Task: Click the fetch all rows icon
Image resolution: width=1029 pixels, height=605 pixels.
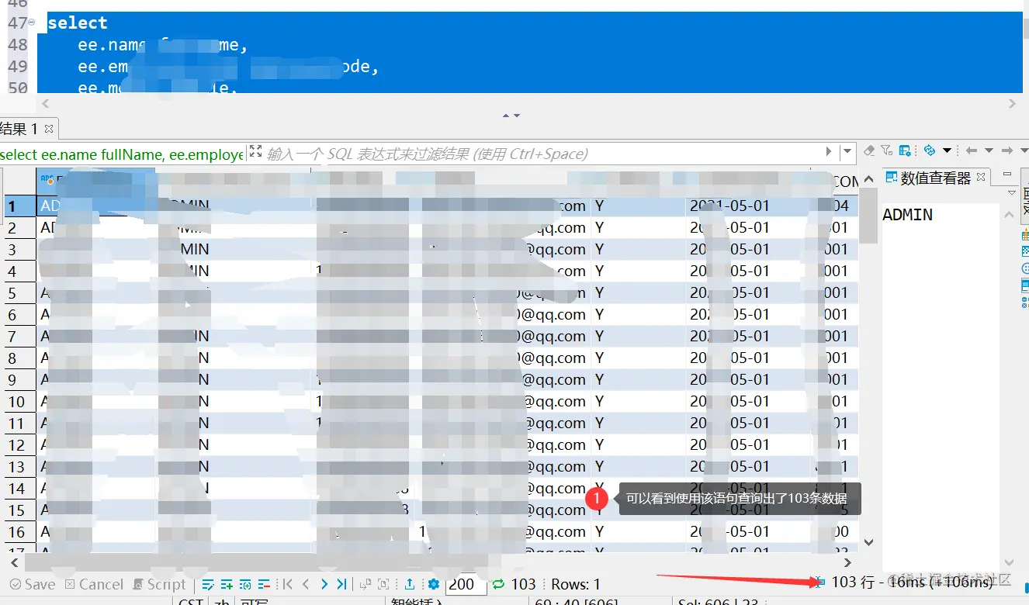Action: click(x=383, y=584)
